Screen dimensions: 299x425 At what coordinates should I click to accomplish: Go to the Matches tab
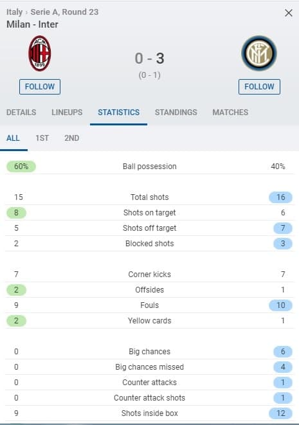pyautogui.click(x=230, y=113)
